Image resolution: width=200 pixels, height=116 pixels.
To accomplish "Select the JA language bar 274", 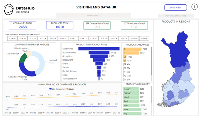I will (123, 79).
